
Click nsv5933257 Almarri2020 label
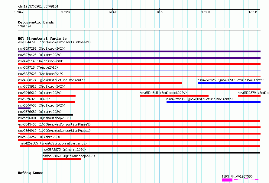tap(40, 137)
